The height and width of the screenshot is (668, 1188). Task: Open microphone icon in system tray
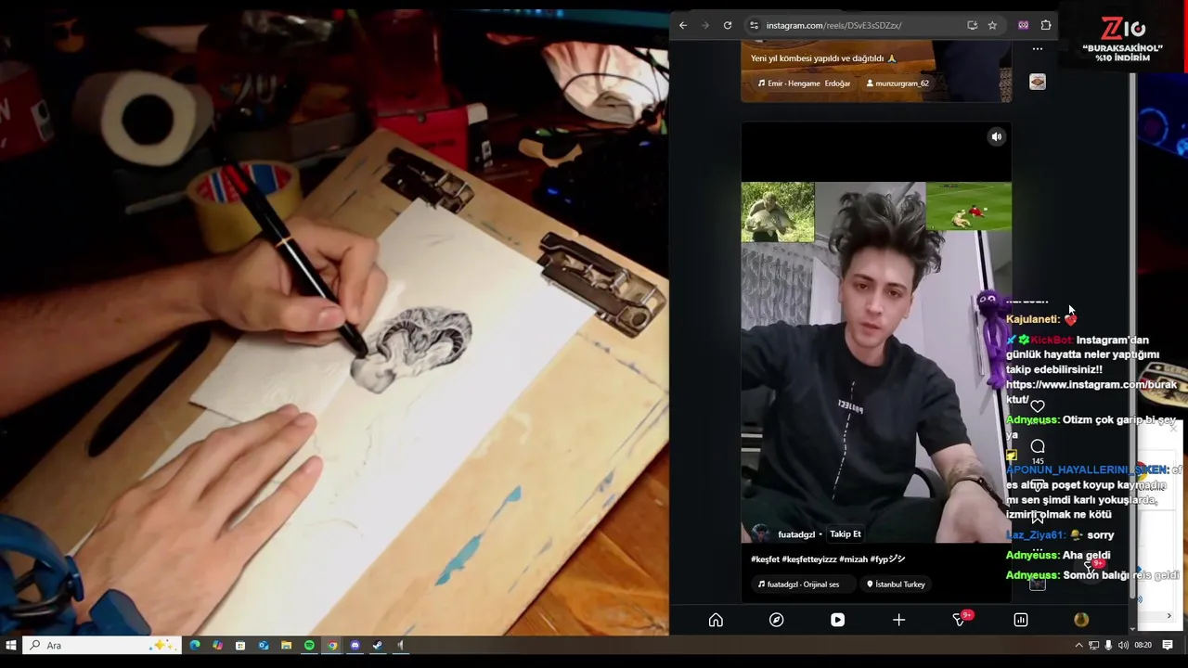[1108, 646]
